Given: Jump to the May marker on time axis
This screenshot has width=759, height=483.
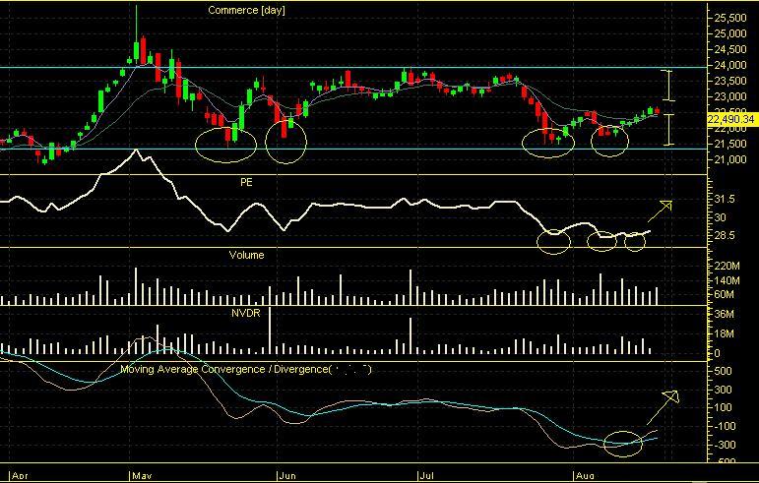Looking at the screenshot, I should [140, 472].
